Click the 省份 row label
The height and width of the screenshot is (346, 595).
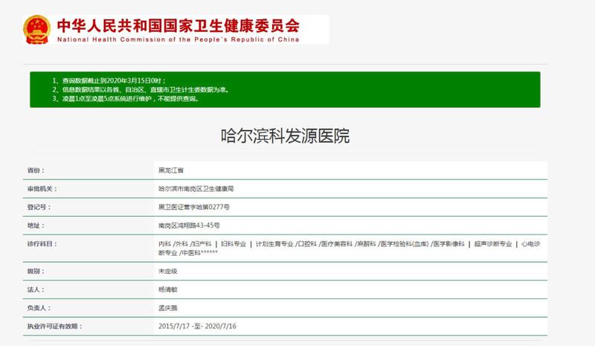tap(36, 170)
